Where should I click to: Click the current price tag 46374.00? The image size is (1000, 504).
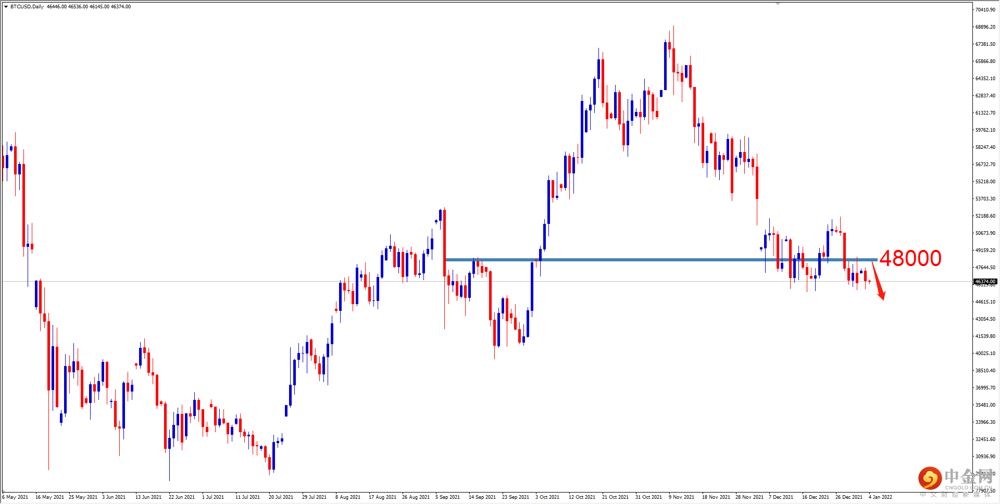(x=985, y=282)
